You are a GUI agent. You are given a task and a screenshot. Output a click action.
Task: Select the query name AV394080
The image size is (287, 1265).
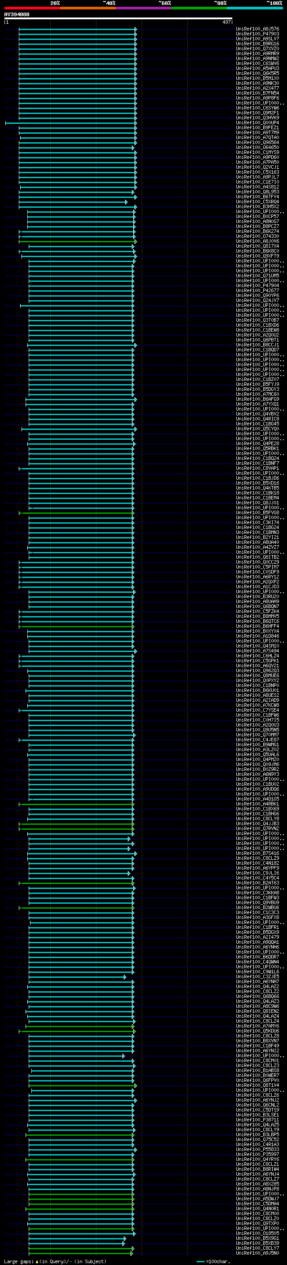(x=17, y=14)
